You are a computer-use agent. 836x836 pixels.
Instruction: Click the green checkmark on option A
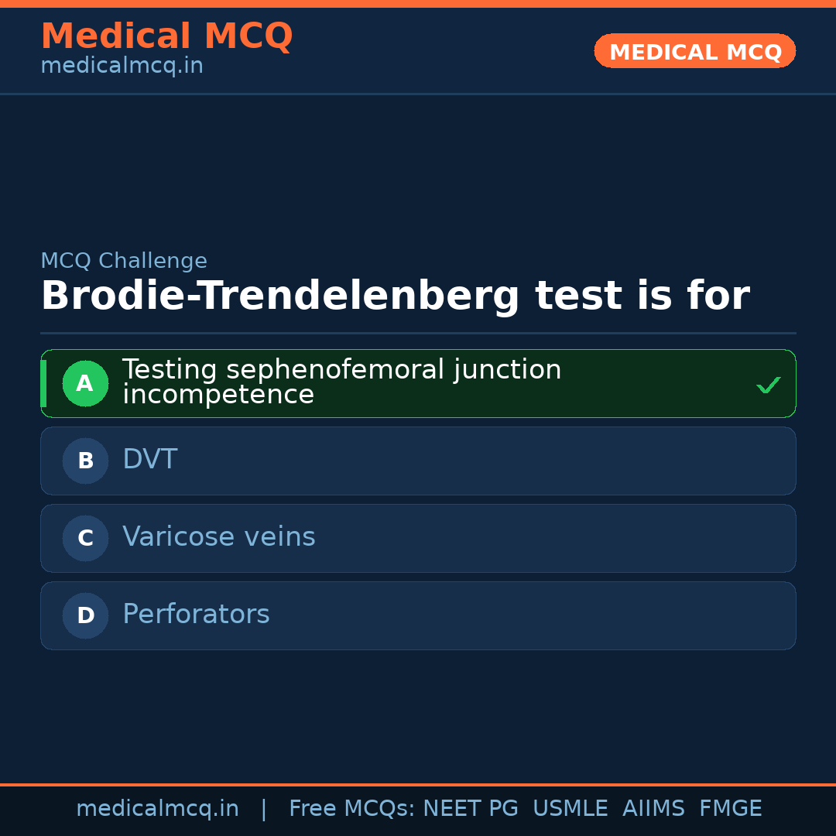click(768, 385)
